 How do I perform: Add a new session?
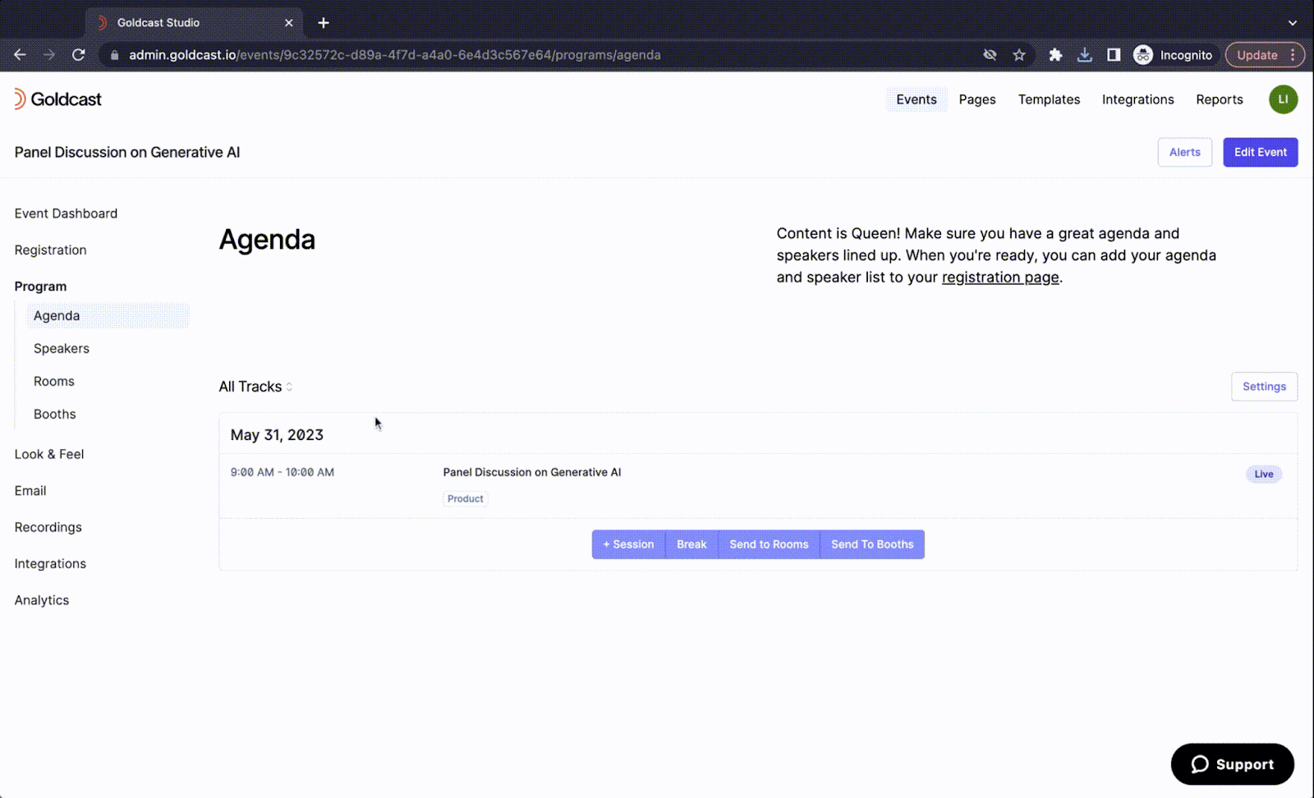pyautogui.click(x=628, y=544)
